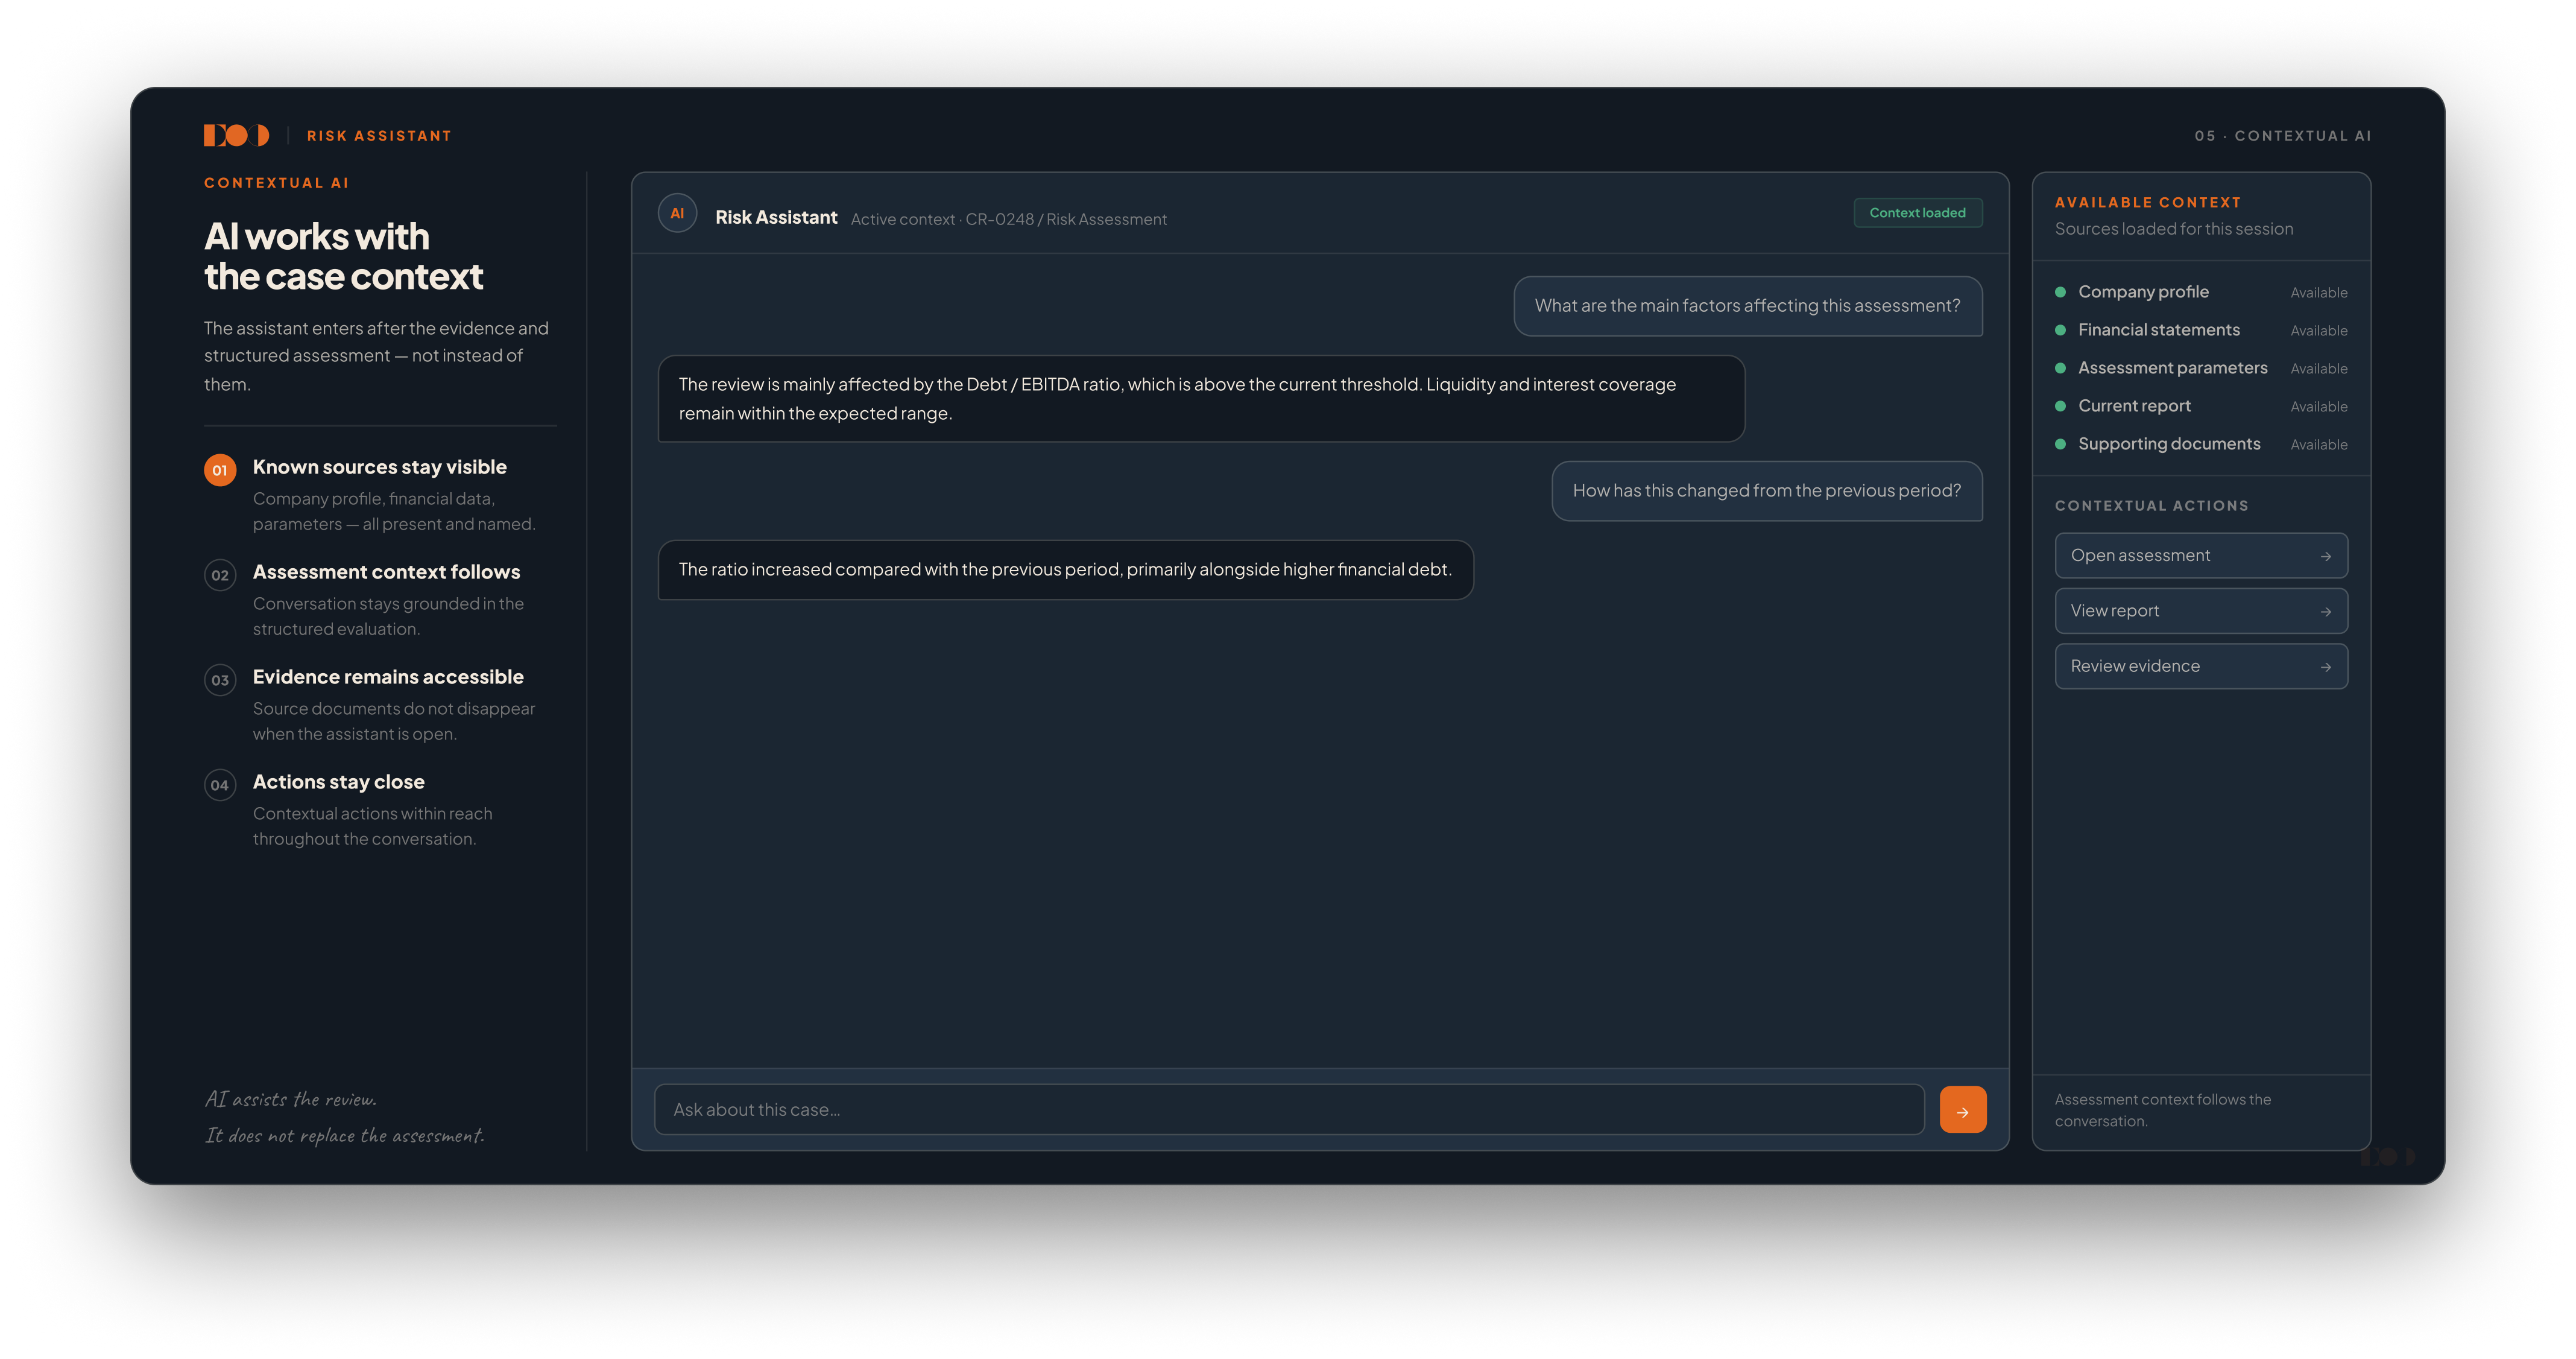Viewport: 2576px width, 1359px height.
Task: Click the AI works with the case context headline
Action: (343, 256)
